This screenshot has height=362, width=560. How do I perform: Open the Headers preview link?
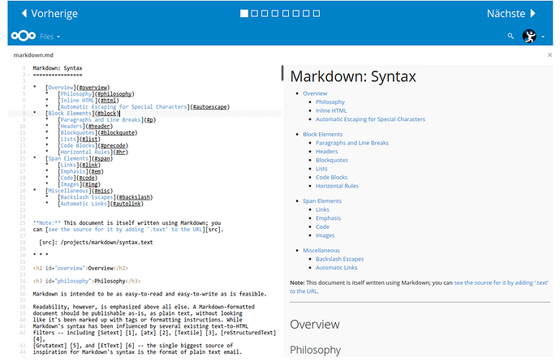coord(326,151)
